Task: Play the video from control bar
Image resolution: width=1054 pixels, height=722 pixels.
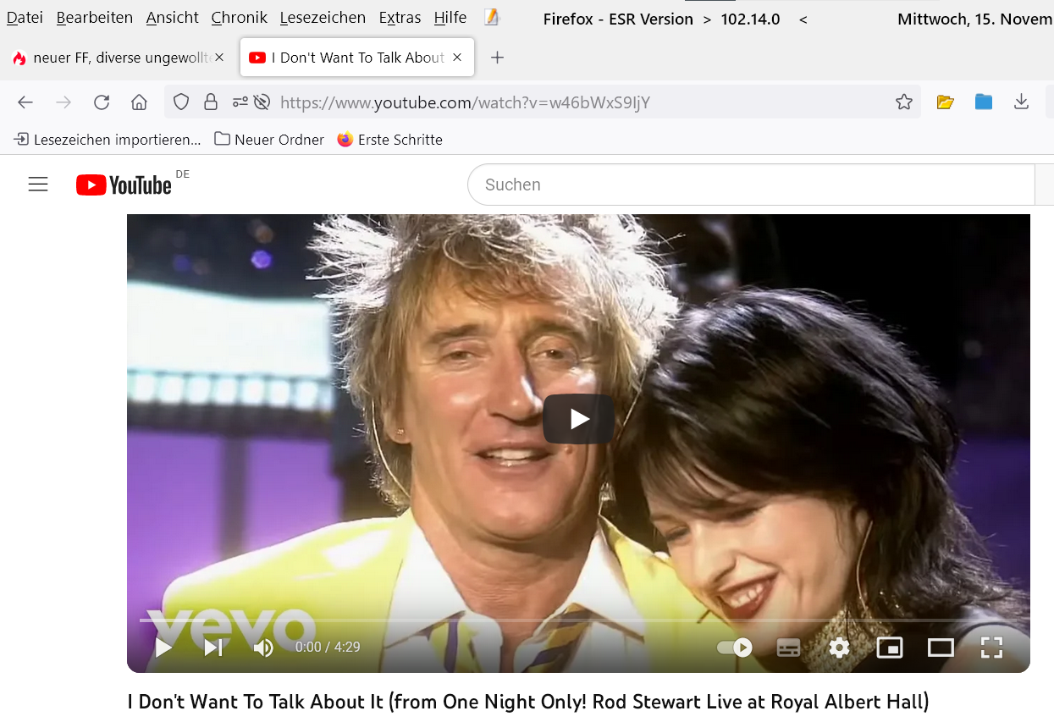Action: (163, 648)
